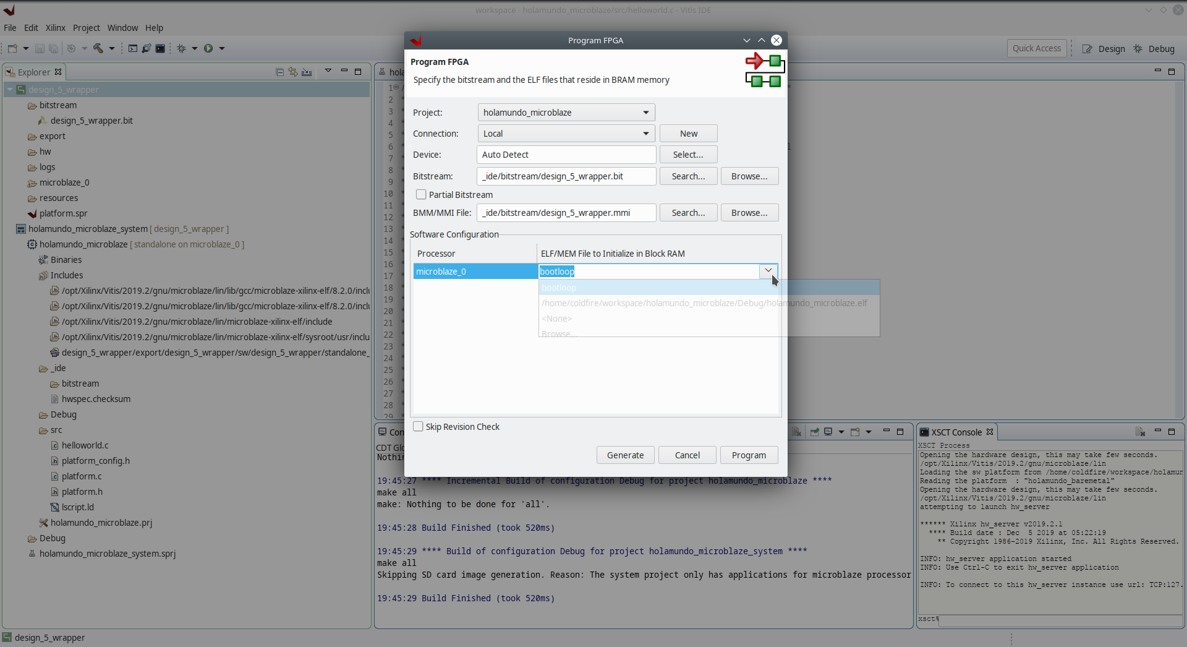The width and height of the screenshot is (1187, 647).
Task: Select helloworld.c in Explorer tree
Action: [x=85, y=445]
